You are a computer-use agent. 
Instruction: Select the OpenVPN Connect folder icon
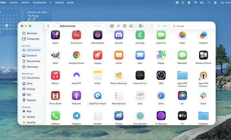[182, 75]
